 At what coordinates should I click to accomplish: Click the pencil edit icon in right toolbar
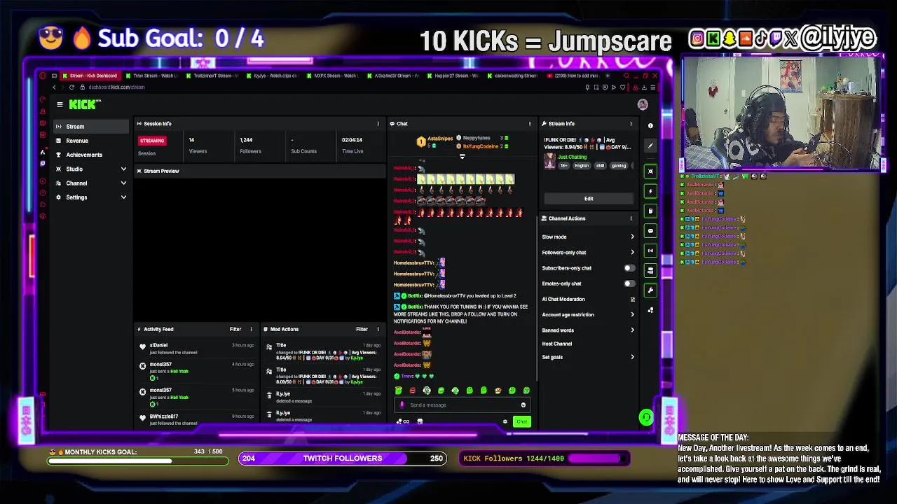click(650, 146)
